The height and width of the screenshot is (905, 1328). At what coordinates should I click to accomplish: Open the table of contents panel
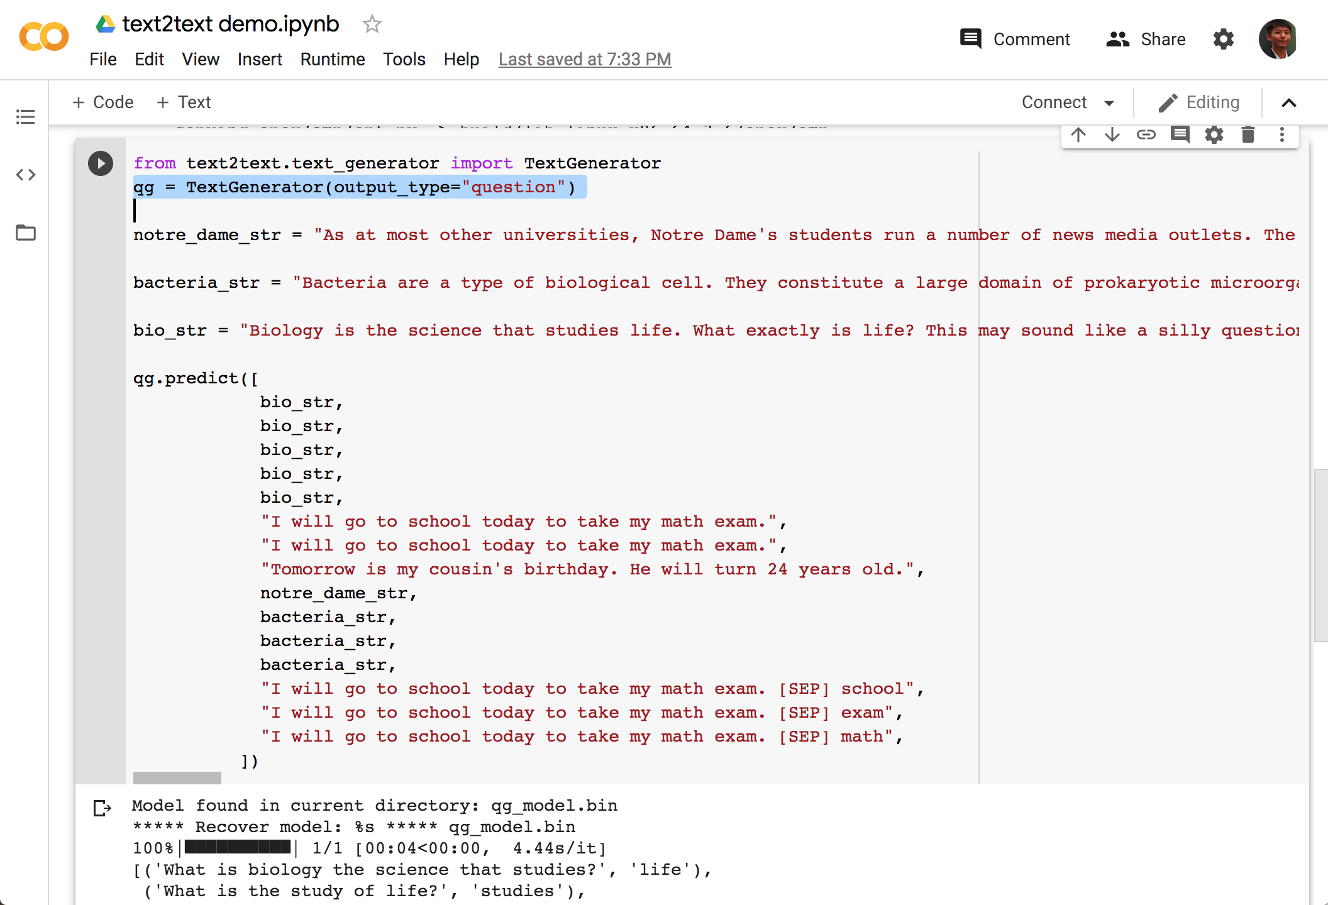coord(25,117)
